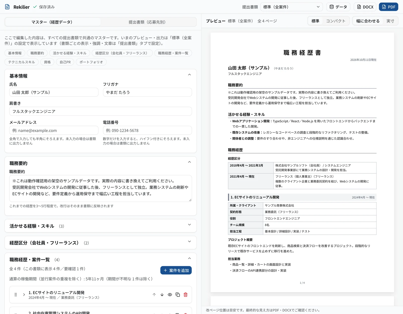
Task: Export the resume as DOCX
Action: 365,7
